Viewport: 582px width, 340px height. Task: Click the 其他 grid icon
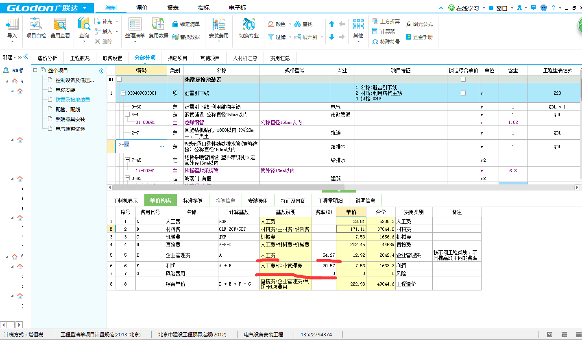coord(358,24)
